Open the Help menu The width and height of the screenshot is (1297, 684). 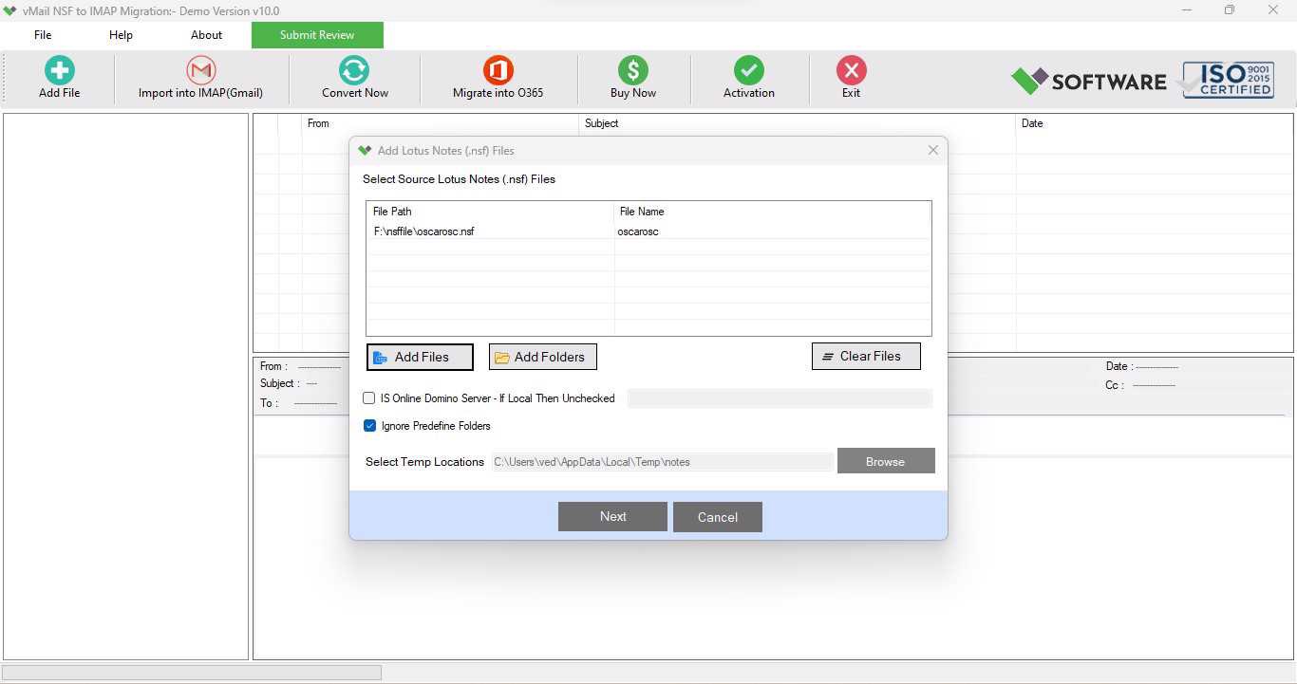point(121,35)
